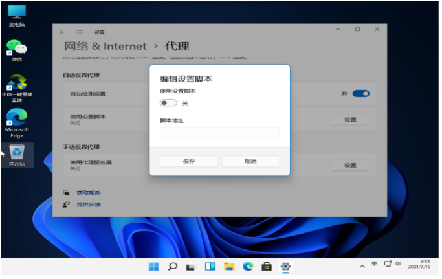Viewport: 442px width, 279px height.
Task: Launch File Explorer from taskbar
Action: pos(230,267)
